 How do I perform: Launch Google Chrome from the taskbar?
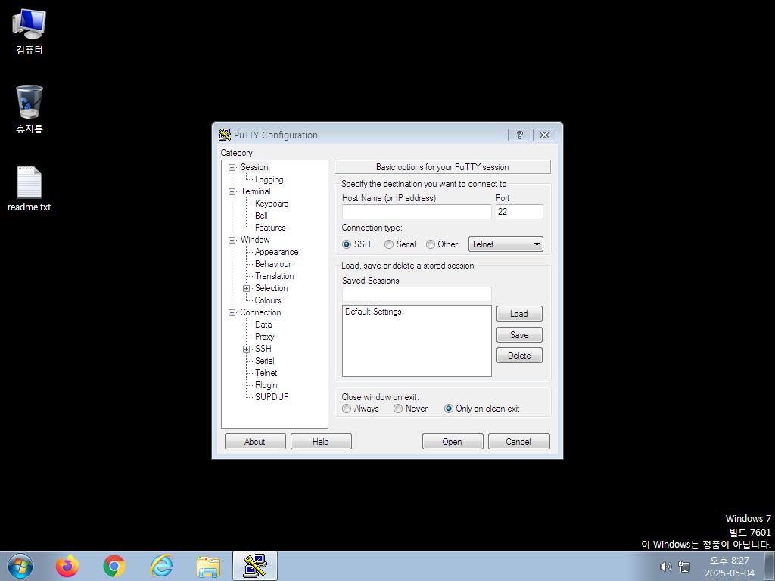(114, 566)
